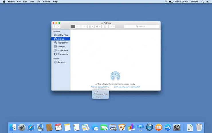The image size is (212, 133).
Task: Click the clock showing Mon 9:20 AM
Action: point(182,2)
